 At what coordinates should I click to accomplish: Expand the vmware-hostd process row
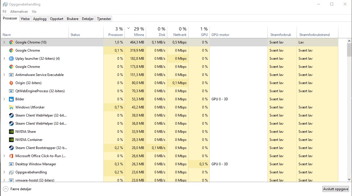(4, 180)
